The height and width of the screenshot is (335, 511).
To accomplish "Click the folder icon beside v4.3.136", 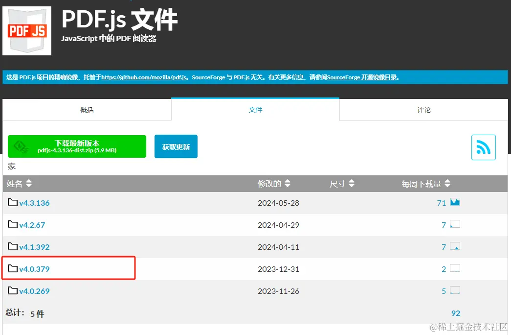I will click(x=13, y=202).
